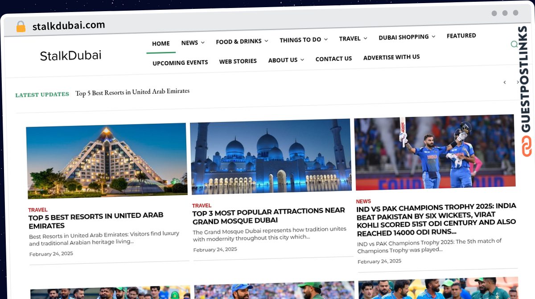This screenshot has width=535, height=299.
Task: Expand the FOOD & DRINKS chevron
Action: (x=266, y=41)
